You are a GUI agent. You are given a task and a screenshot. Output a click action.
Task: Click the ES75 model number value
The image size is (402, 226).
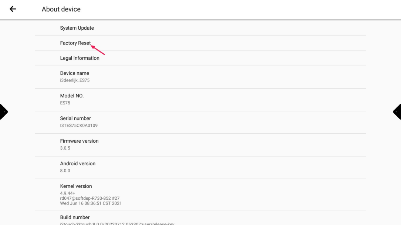click(x=65, y=103)
